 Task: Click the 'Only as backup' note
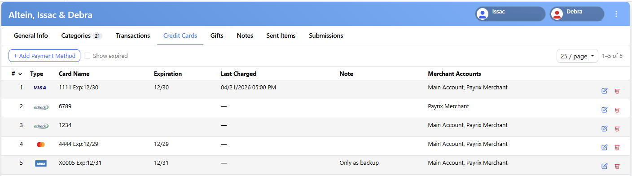(359, 163)
